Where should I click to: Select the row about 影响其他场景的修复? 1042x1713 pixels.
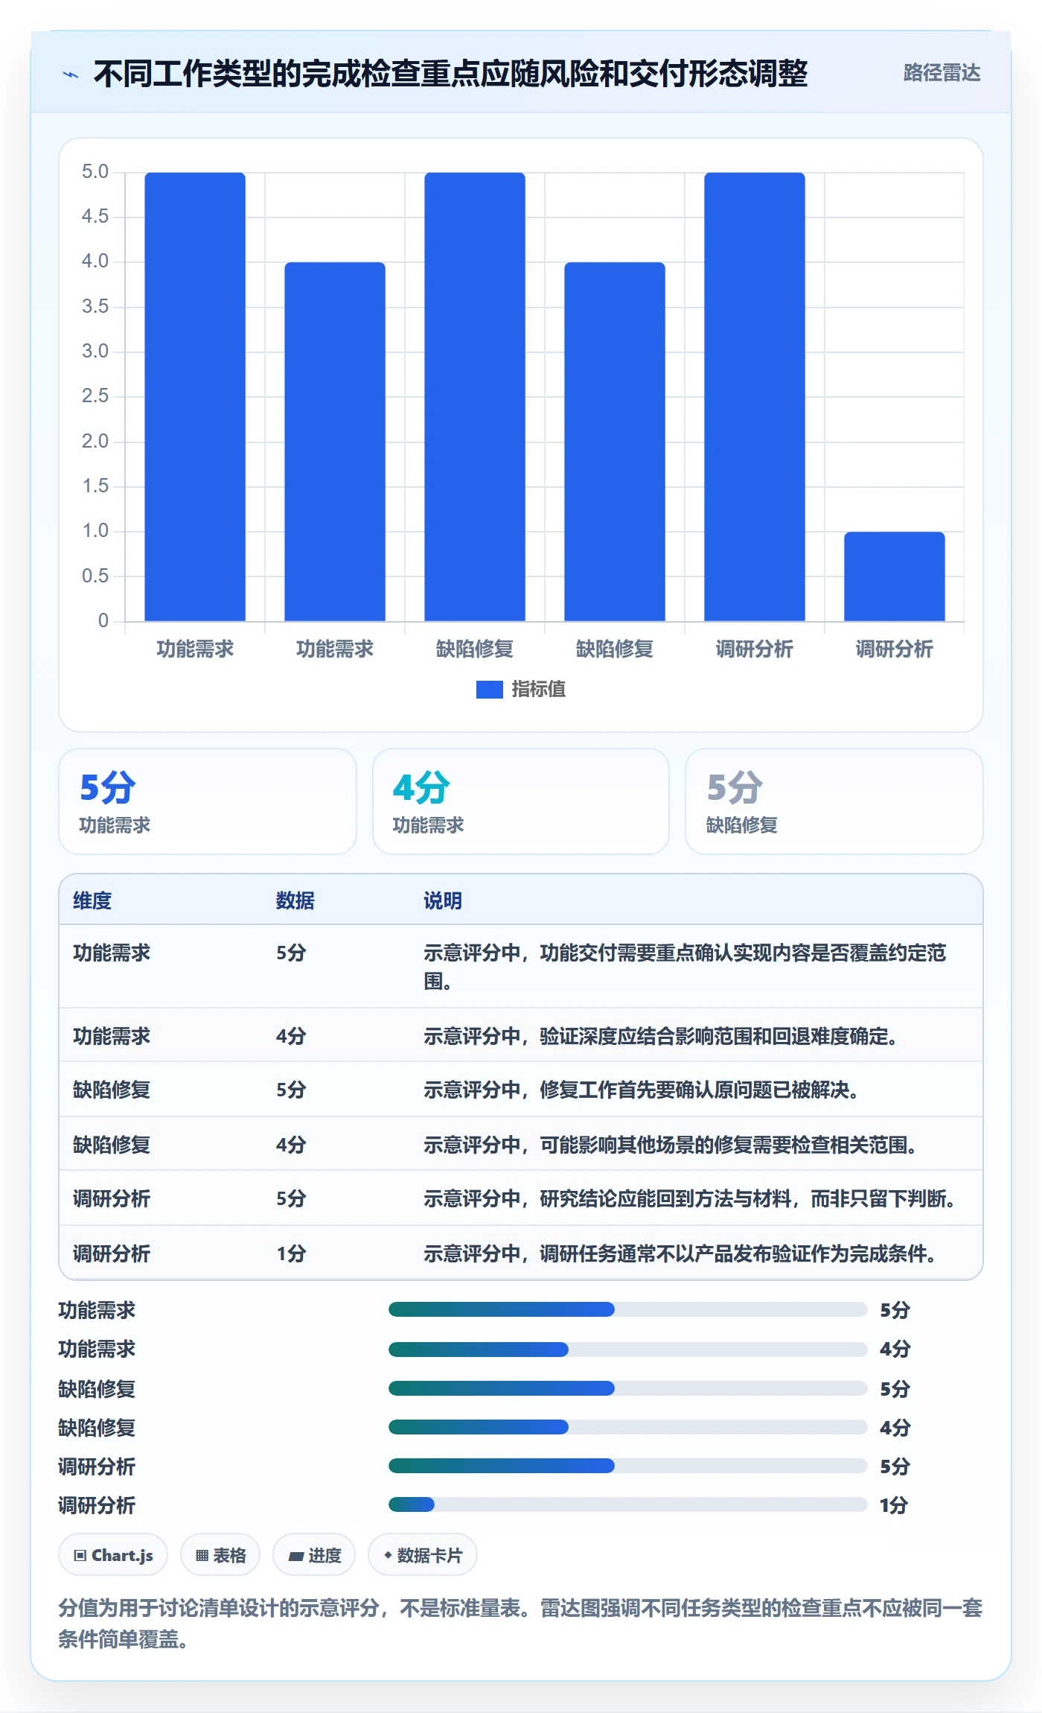[521, 1144]
